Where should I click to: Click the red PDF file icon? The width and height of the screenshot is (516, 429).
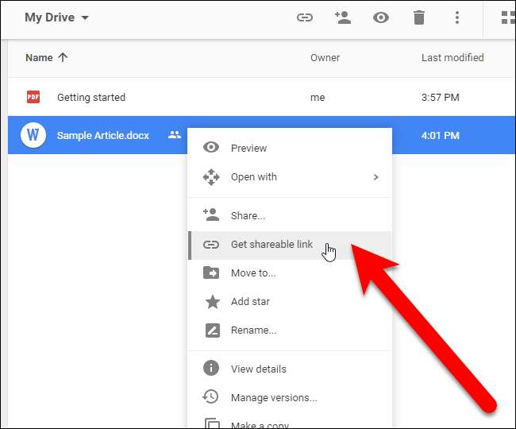click(x=33, y=97)
